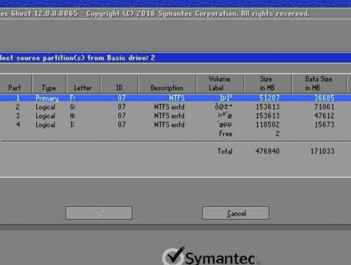The height and width of the screenshot is (265, 351).
Task: Click the Total size 476940
Action: (268, 151)
